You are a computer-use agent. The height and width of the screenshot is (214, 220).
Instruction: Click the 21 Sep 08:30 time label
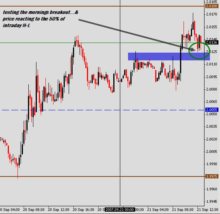(183, 210)
